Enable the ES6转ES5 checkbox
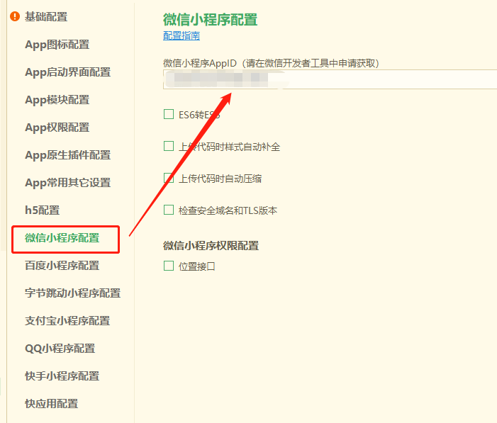Screen dimensions: 497x423 [169, 114]
